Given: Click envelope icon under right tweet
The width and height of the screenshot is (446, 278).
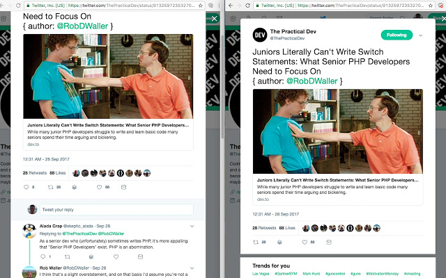Looking at the screenshot, I should click(329, 243).
